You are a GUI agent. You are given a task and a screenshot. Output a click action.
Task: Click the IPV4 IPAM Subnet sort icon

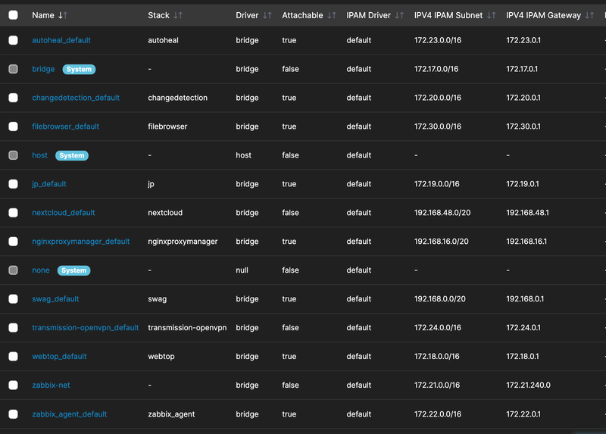492,15
